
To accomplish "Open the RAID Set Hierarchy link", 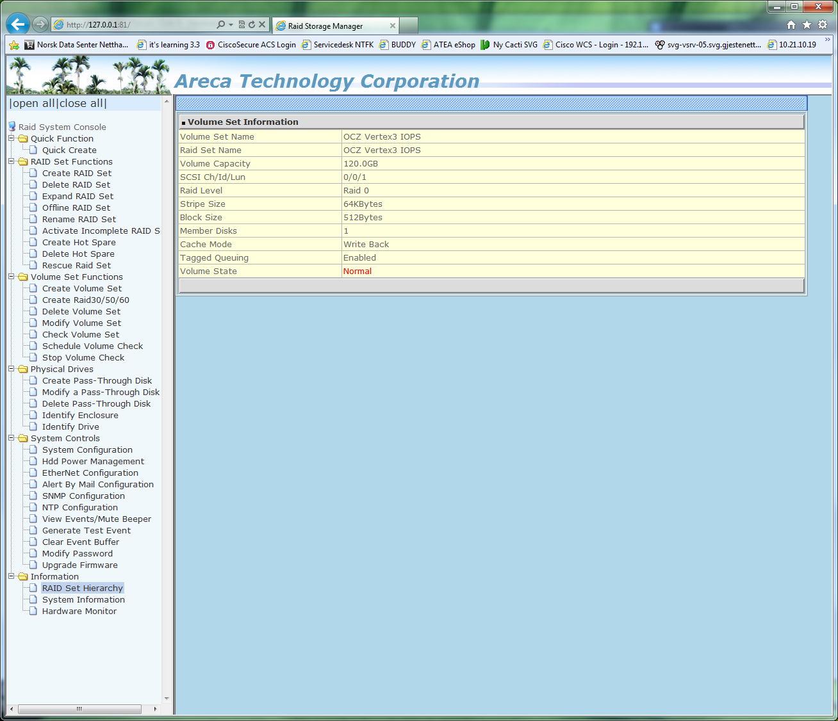I will (82, 588).
